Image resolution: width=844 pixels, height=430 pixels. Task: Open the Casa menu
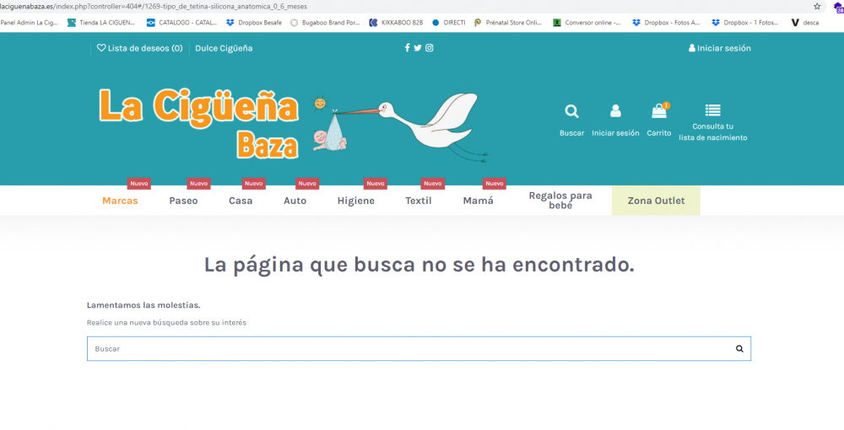[x=241, y=201]
